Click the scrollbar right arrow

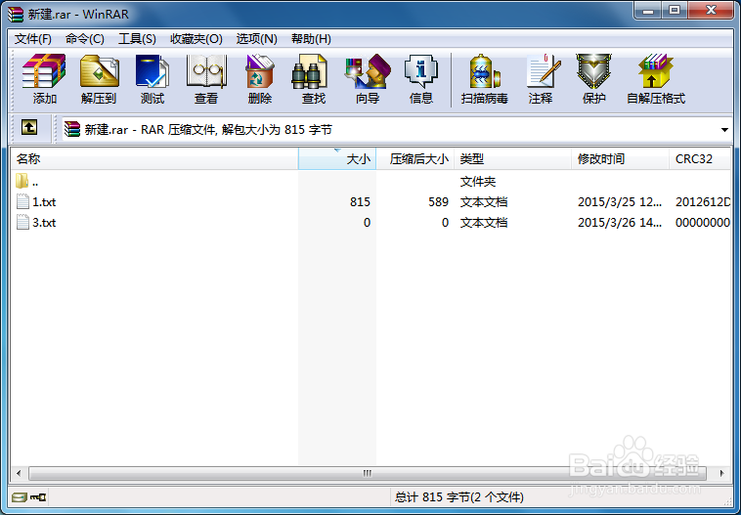(721, 473)
